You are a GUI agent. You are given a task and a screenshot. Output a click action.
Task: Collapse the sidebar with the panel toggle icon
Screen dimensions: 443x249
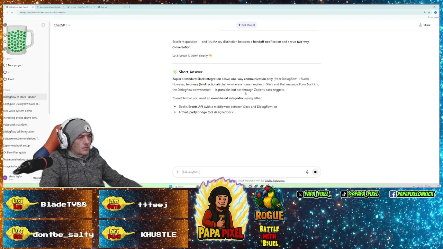point(43,25)
